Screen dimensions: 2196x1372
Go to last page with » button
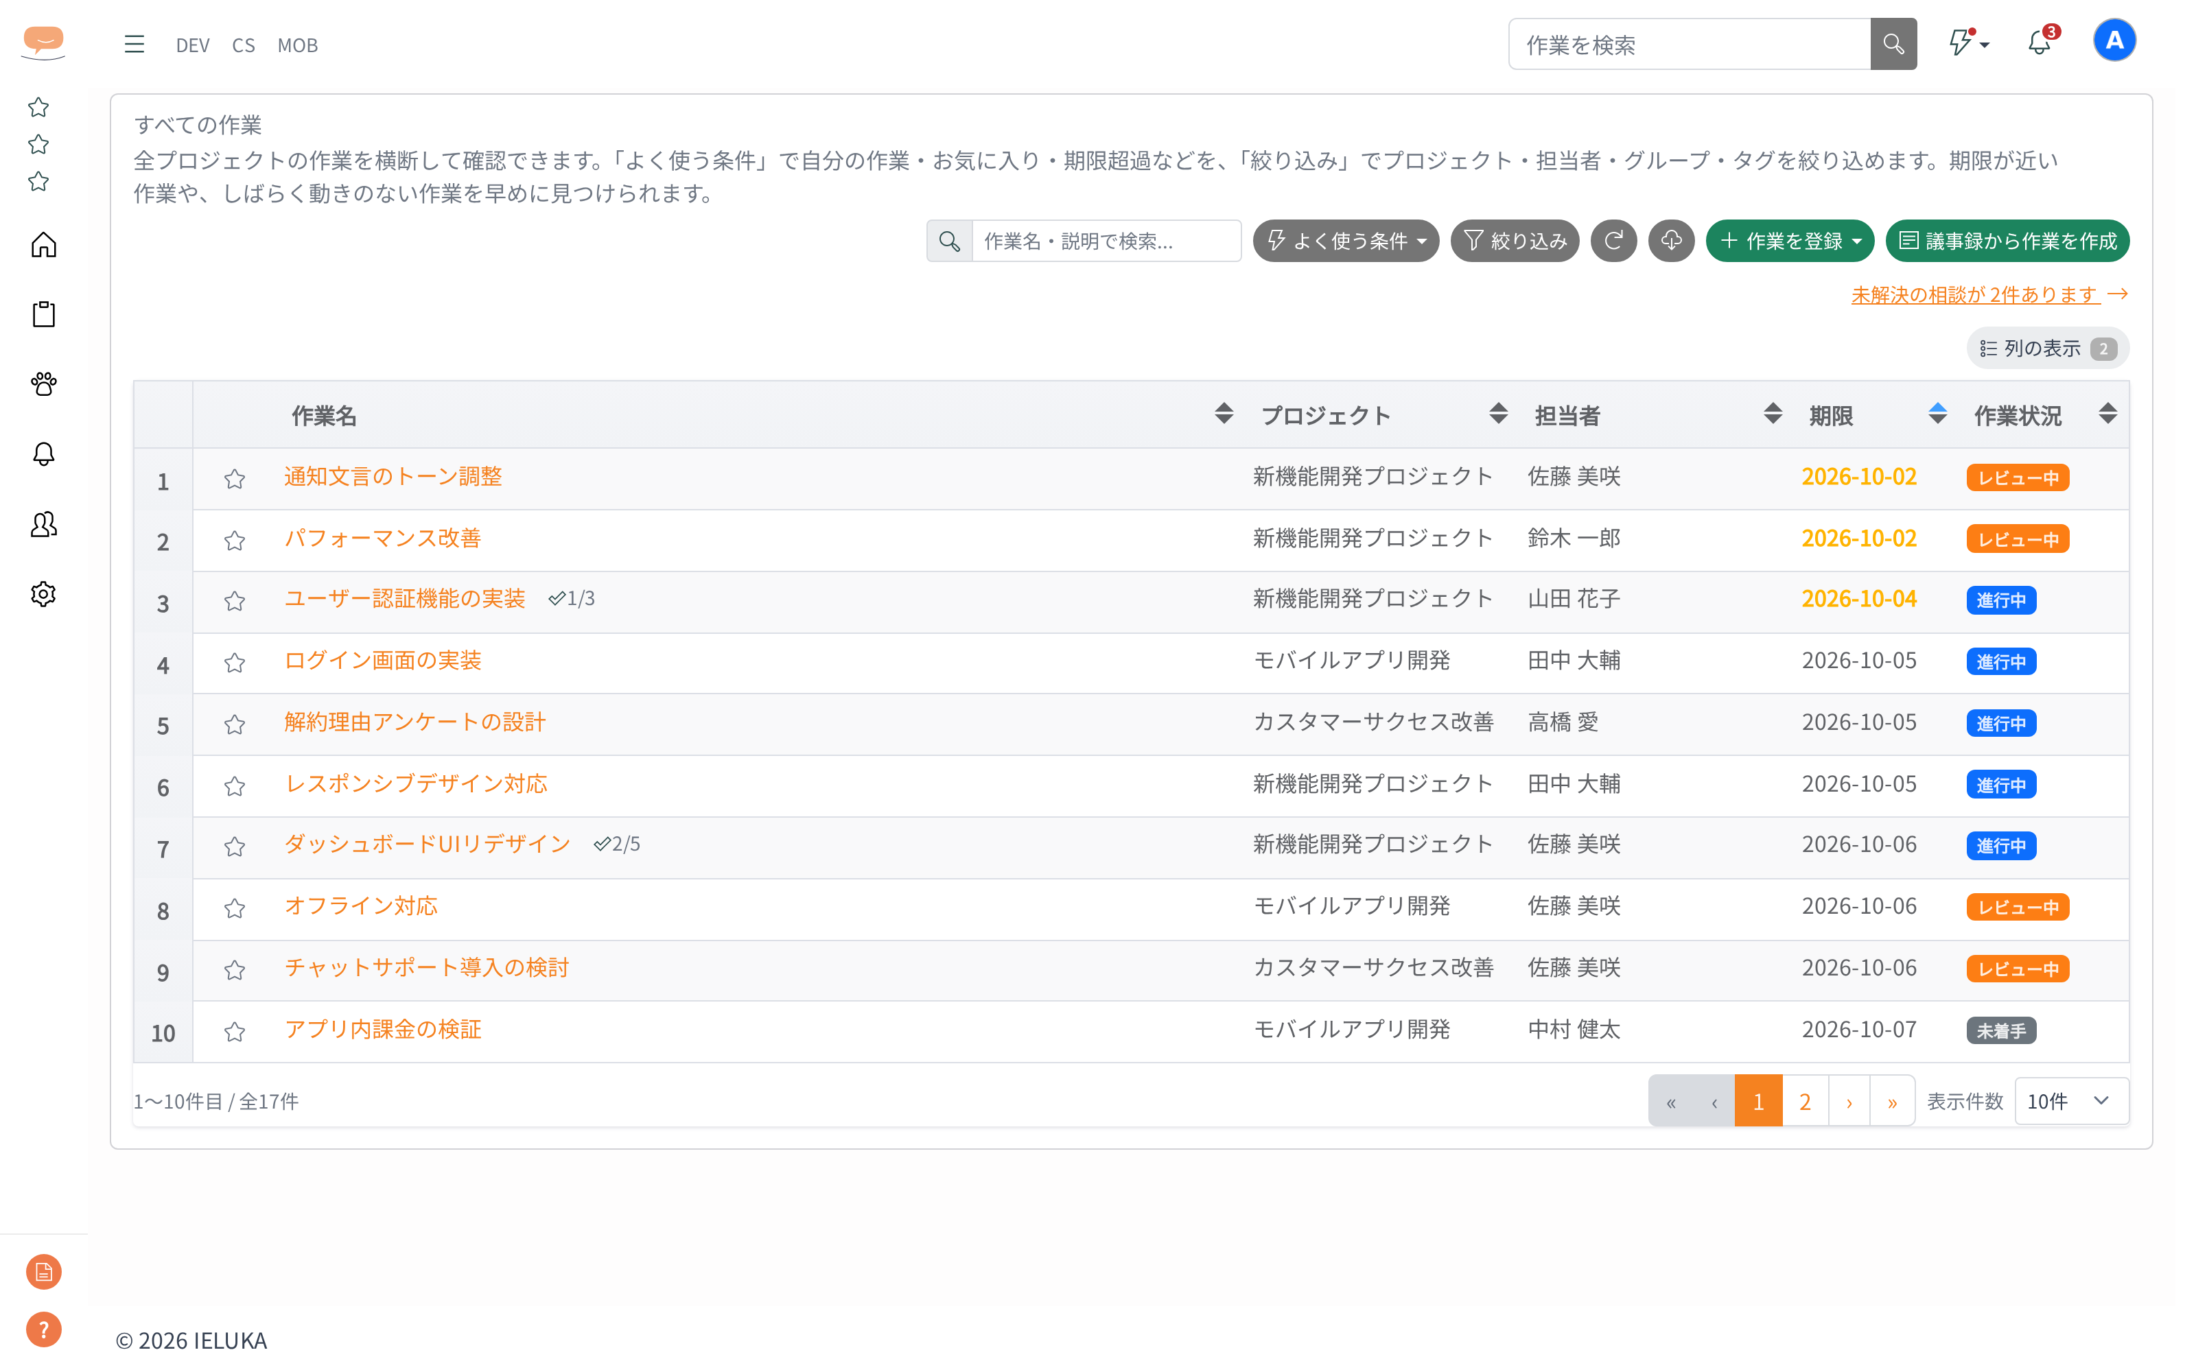(x=1892, y=1100)
